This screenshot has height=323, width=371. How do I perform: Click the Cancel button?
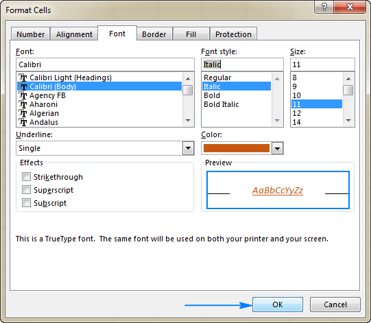[335, 304]
